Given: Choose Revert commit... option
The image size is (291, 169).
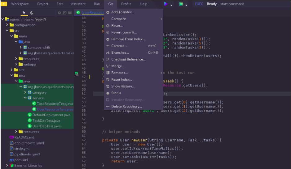Looking at the screenshot, I should coord(134,32).
